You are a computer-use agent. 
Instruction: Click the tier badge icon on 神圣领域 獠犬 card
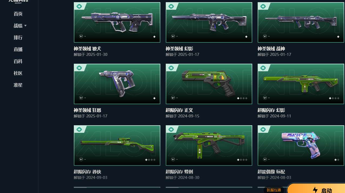coord(79,6)
